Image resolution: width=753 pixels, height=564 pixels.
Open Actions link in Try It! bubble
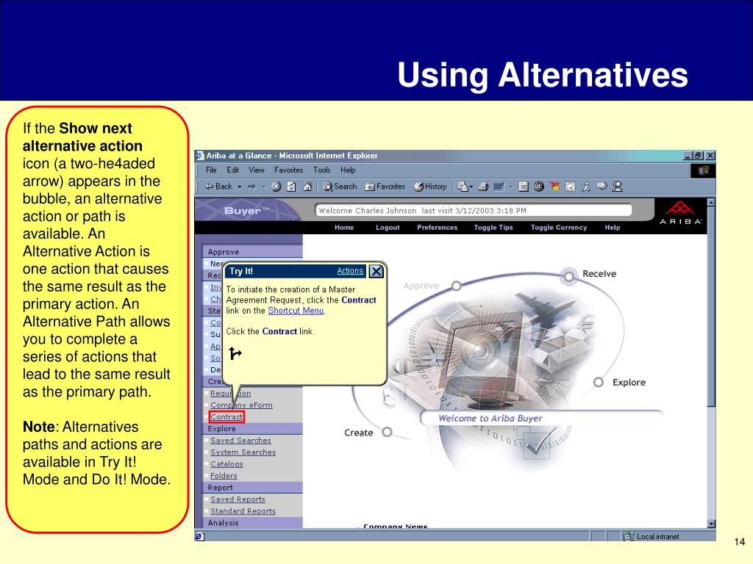(350, 271)
